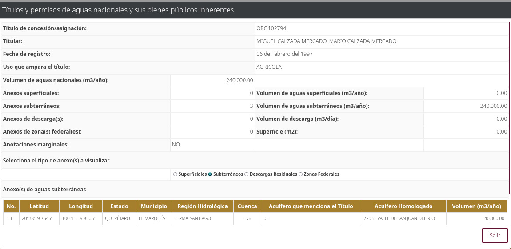
Task: Click the Longitud column header
Action: pyautogui.click(x=81, y=206)
